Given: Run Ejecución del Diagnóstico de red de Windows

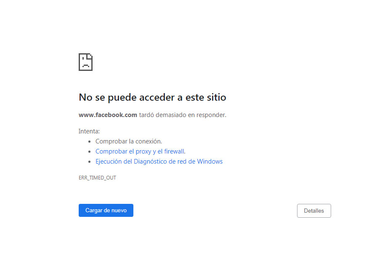Looking at the screenshot, I should click(159, 161).
